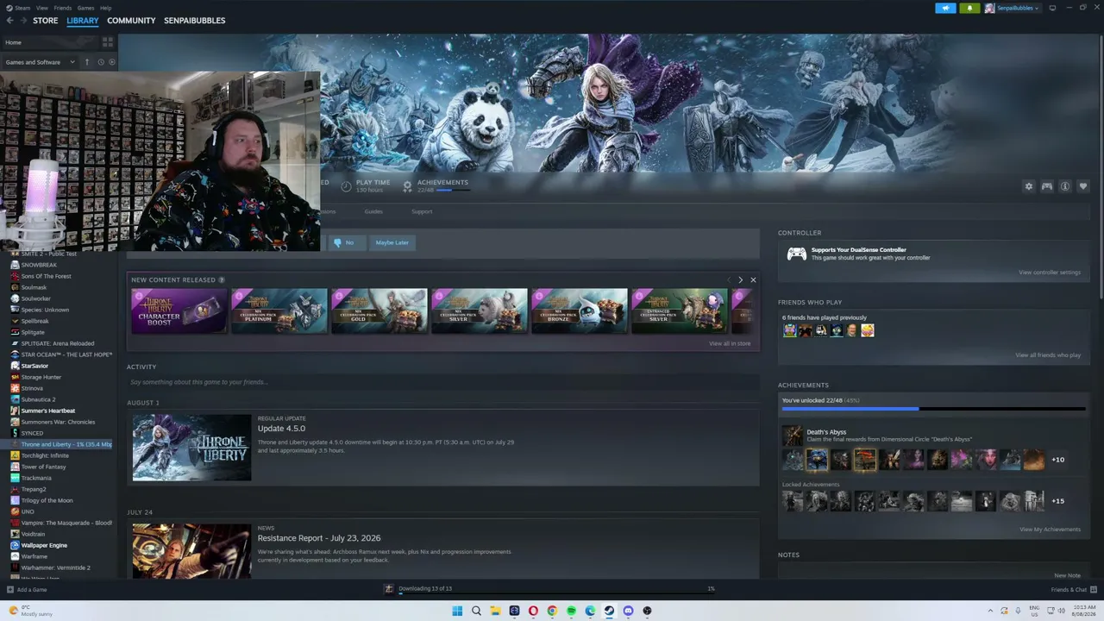Show game info icon
Image resolution: width=1104 pixels, height=621 pixels.
pyautogui.click(x=1064, y=186)
